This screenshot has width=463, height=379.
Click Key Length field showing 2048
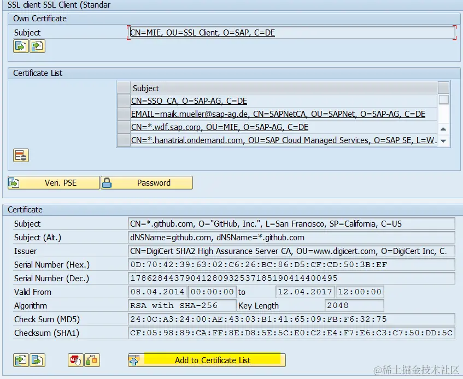click(354, 306)
